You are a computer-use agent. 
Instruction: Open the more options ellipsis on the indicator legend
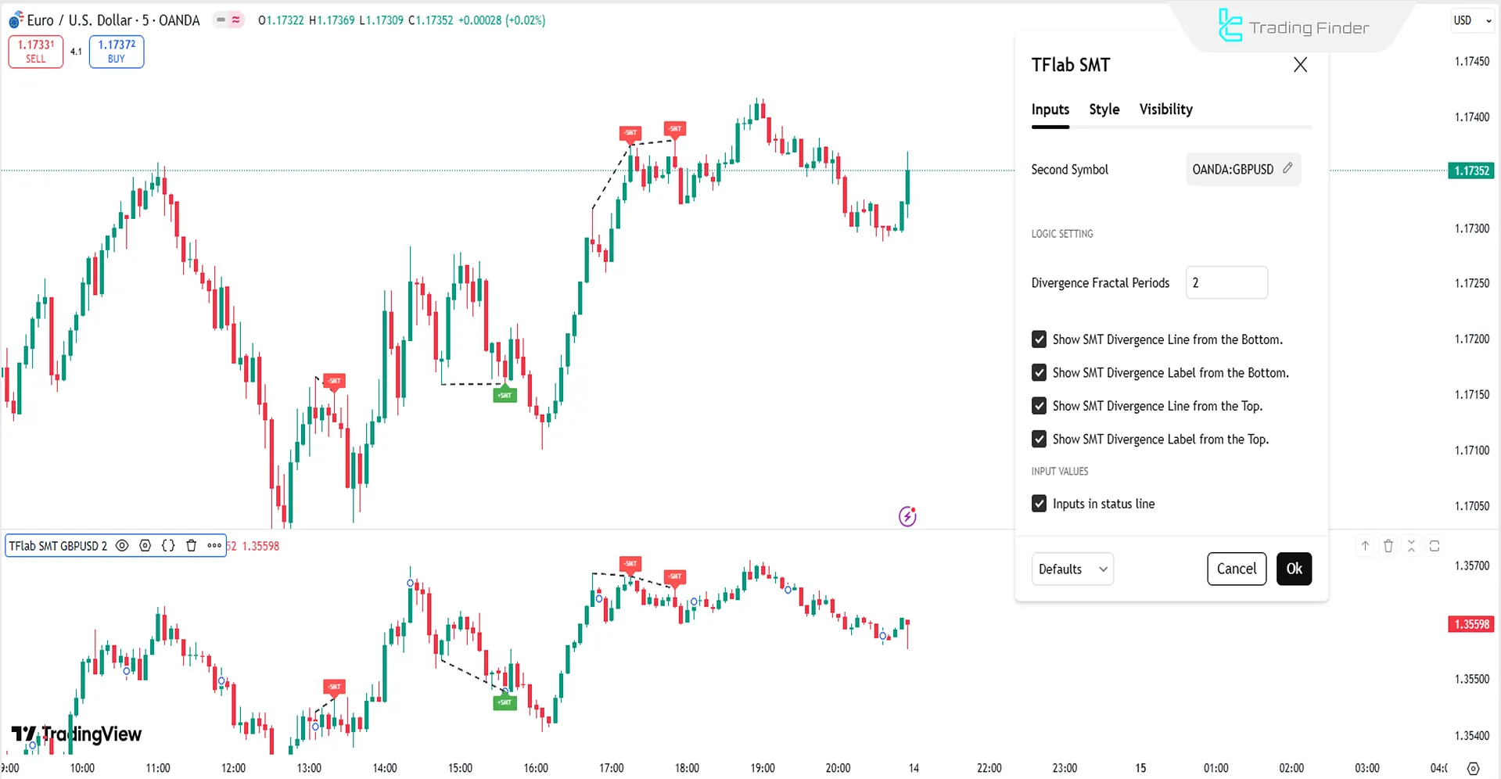(214, 545)
